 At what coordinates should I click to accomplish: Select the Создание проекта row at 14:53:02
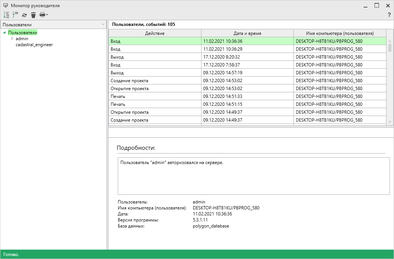point(155,81)
